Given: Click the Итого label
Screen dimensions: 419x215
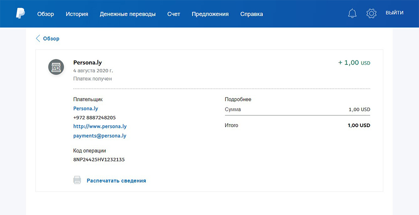Looking at the screenshot, I should [231, 125].
